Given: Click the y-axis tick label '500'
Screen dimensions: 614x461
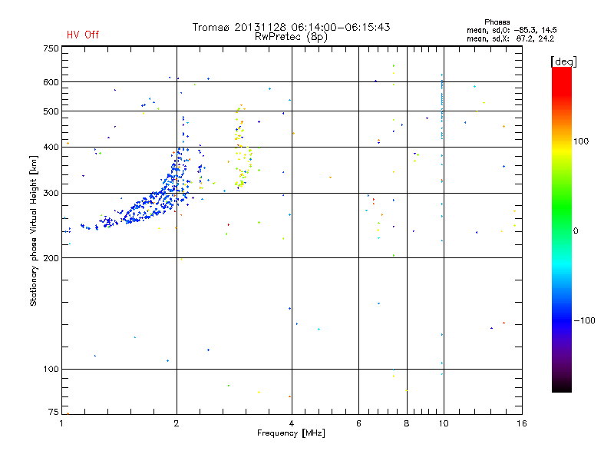Looking at the screenshot, I should point(51,111).
